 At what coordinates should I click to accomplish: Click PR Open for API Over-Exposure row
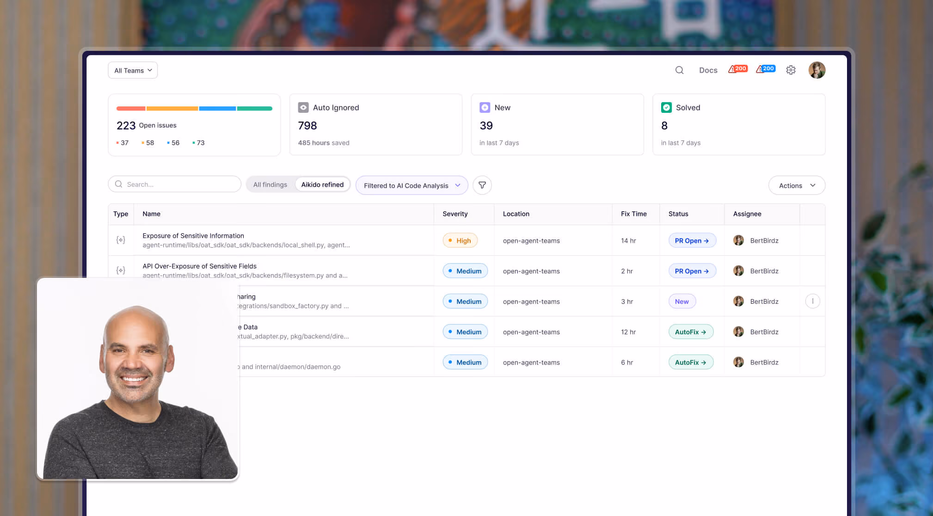[692, 271]
